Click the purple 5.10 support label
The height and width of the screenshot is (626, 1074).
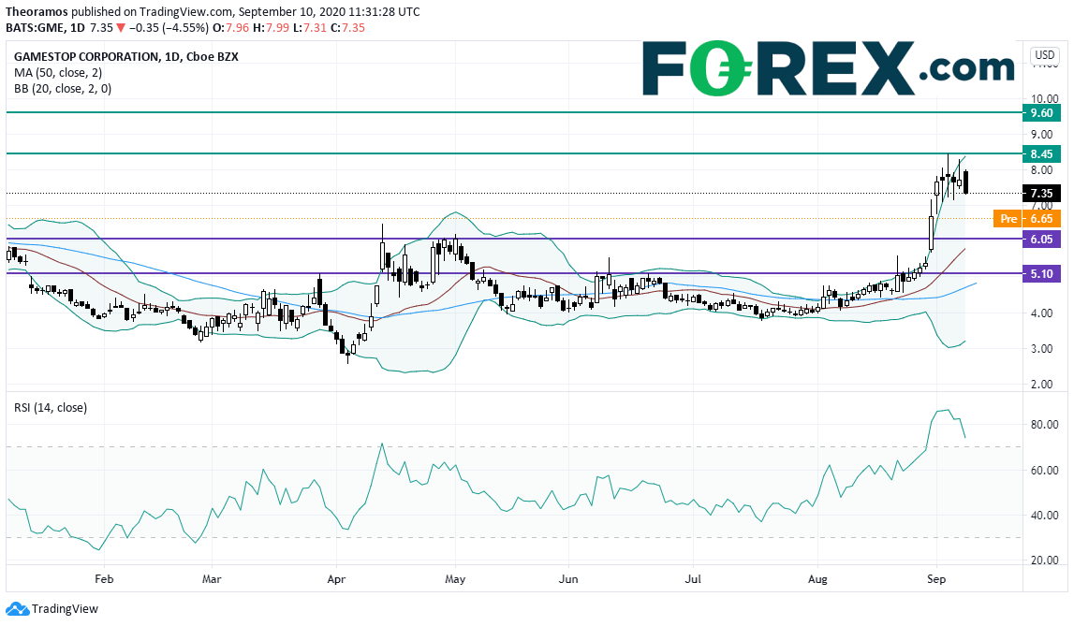(1041, 273)
